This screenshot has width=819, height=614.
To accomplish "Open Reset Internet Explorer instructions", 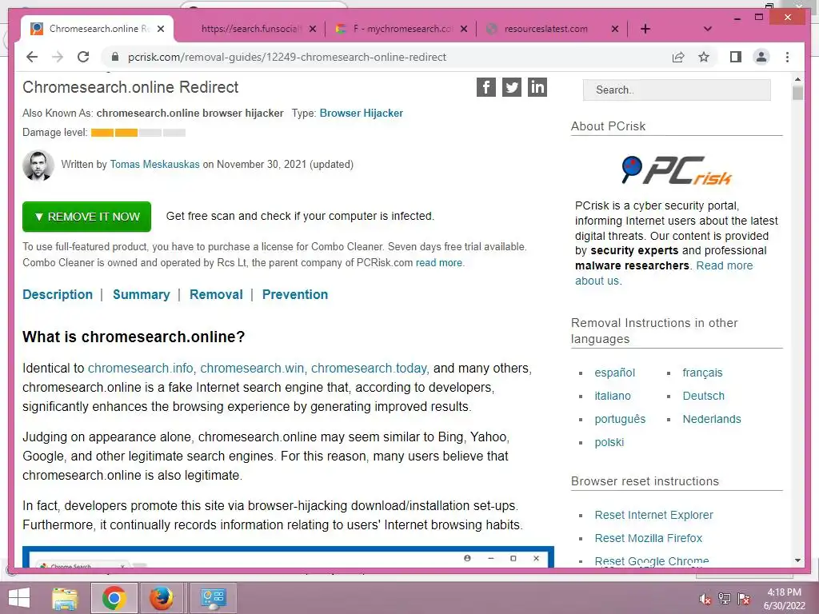I will [653, 516].
